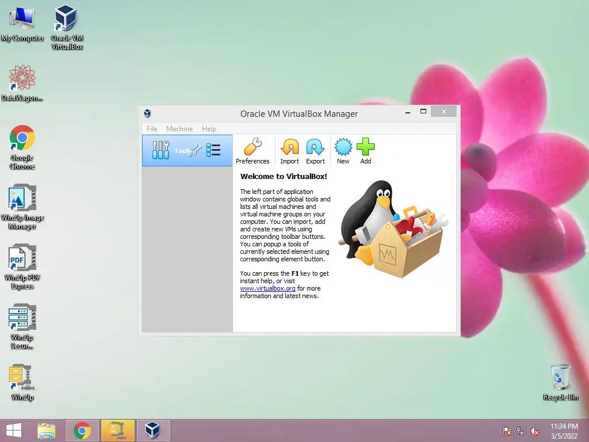Viewport: 589px width, 442px height.
Task: Open File Explorer from taskbar
Action: click(46, 430)
